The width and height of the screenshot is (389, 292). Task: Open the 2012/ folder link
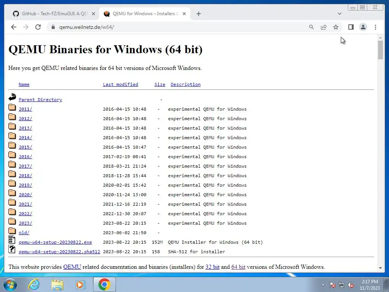click(25, 119)
